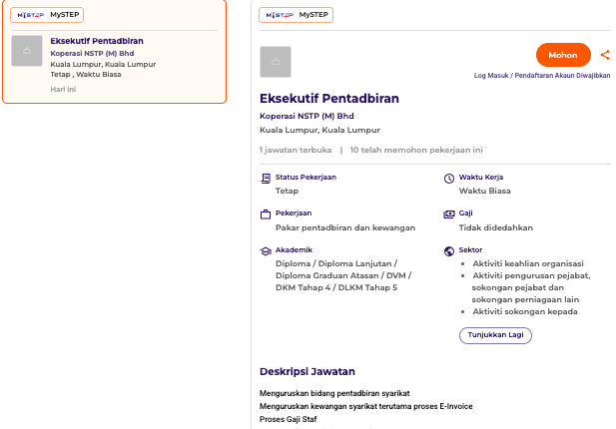Click the Sektor globe icon

[x=449, y=251]
